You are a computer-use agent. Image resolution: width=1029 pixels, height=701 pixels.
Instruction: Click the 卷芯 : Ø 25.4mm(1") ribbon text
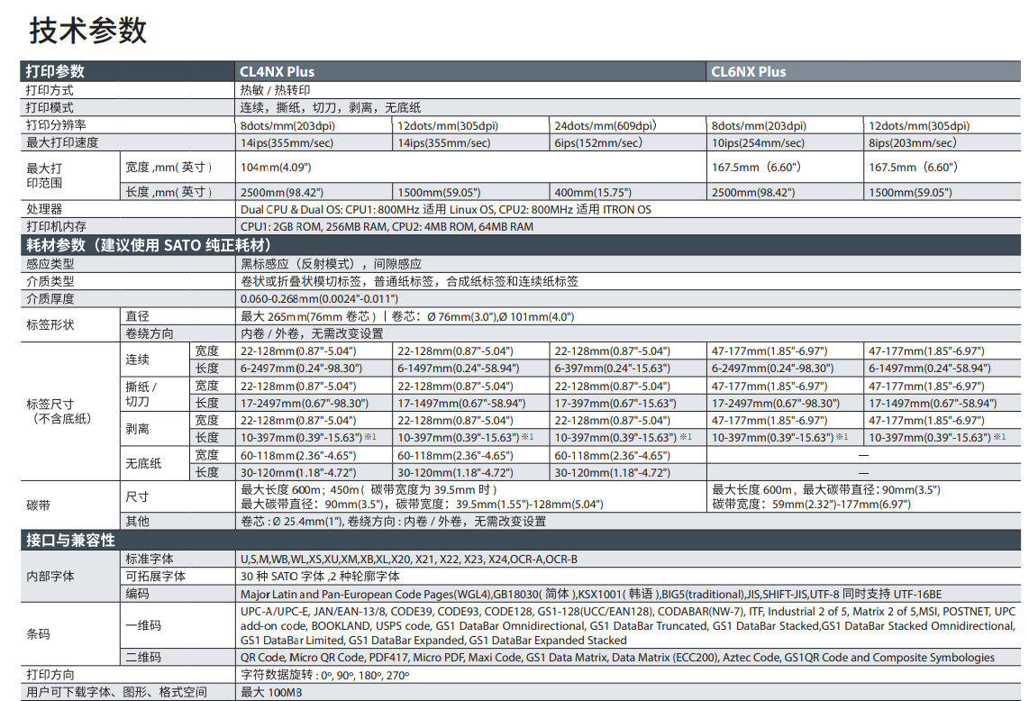pyautogui.click(x=393, y=521)
